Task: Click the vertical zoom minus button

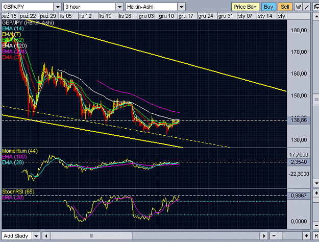Action: pyautogui.click(x=316, y=226)
